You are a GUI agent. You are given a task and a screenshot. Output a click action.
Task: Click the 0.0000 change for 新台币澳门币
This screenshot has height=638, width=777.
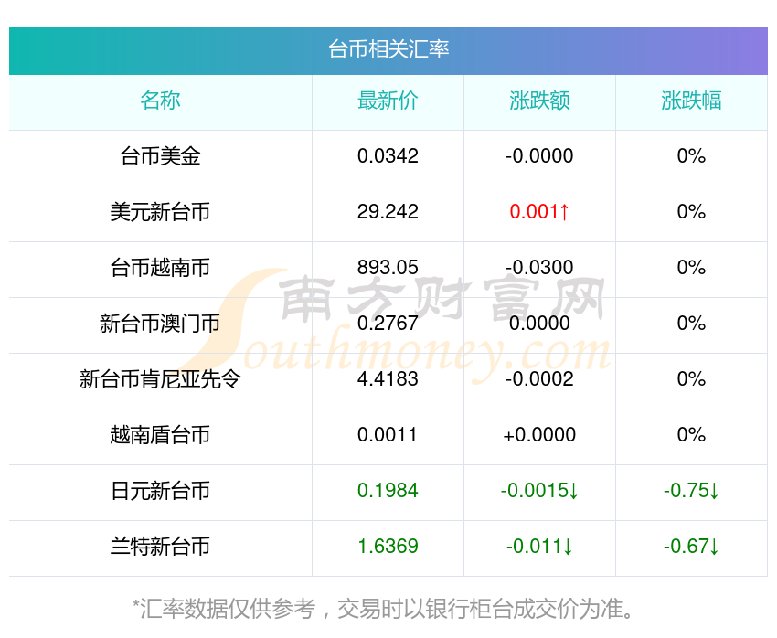click(x=539, y=324)
